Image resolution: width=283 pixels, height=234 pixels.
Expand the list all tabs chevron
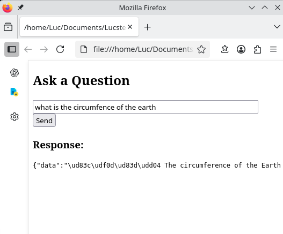click(277, 27)
